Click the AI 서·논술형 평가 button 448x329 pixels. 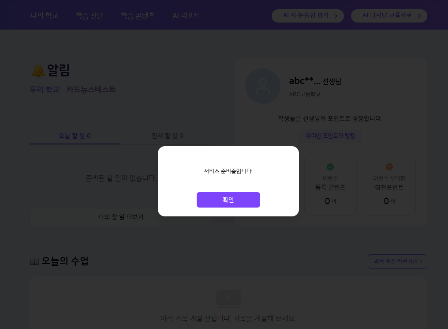[307, 16]
